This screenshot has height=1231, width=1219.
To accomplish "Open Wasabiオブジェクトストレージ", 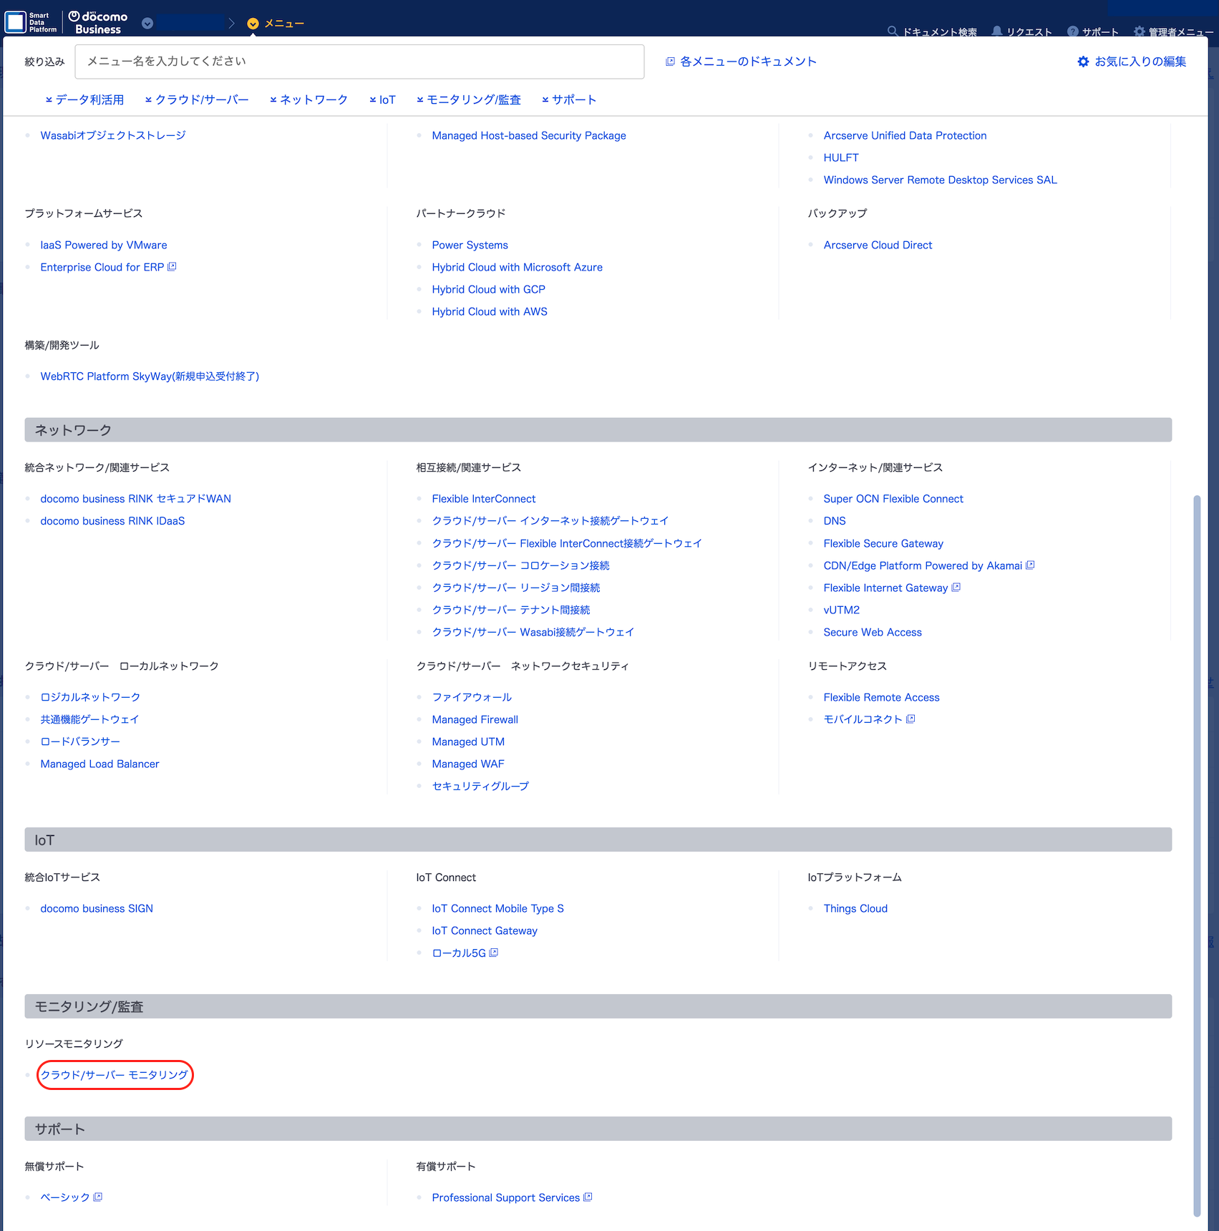I will pyautogui.click(x=113, y=135).
